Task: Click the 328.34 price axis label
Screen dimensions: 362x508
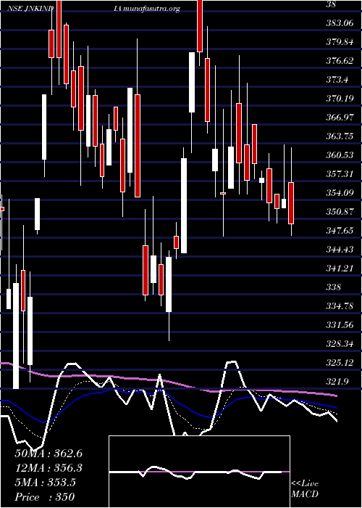Action: coord(340,344)
